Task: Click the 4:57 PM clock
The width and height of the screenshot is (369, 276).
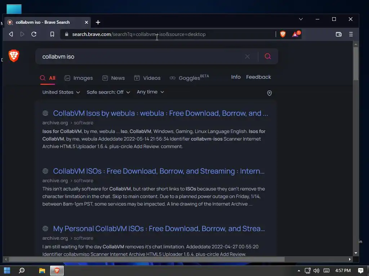Action: point(343,271)
